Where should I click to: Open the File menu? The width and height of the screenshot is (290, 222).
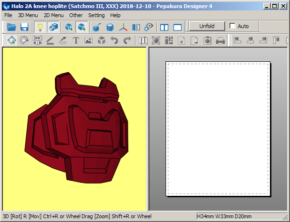[x=8, y=15]
